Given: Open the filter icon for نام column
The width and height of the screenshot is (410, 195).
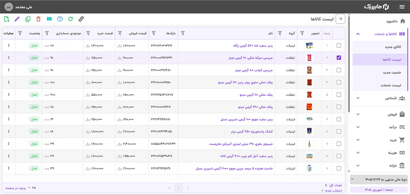Looking at the screenshot, I should coord(182,33).
